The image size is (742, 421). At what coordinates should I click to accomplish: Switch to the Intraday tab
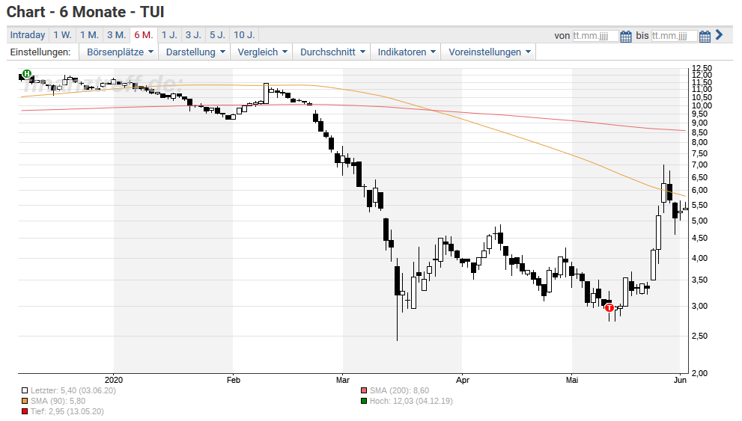[28, 35]
